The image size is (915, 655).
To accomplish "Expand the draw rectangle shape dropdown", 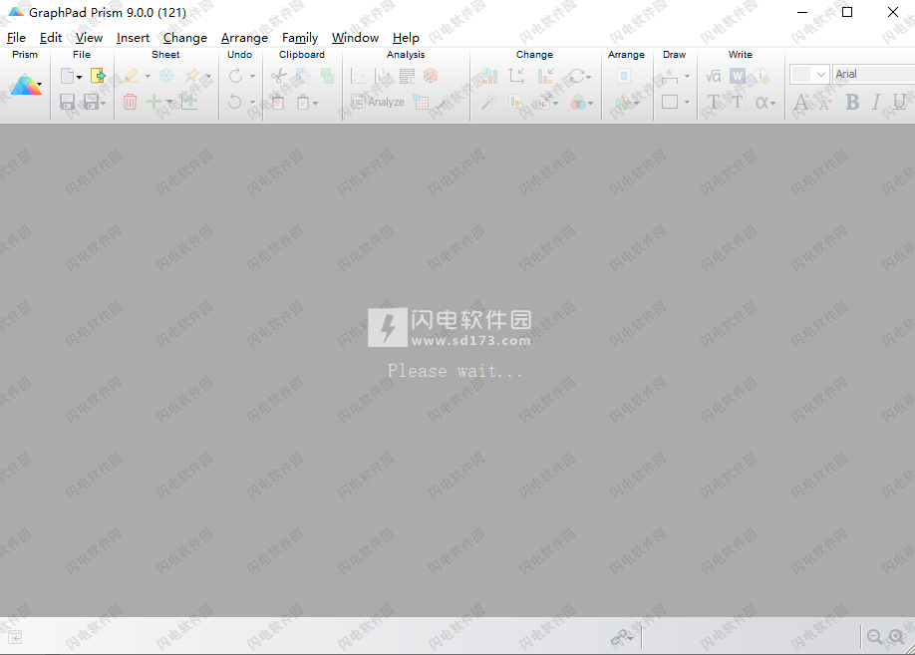I will coord(687,103).
